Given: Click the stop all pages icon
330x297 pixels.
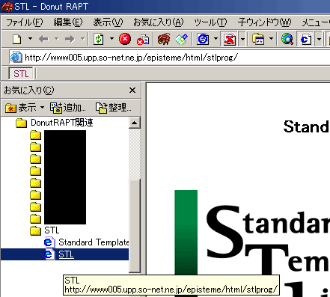Looking at the screenshot, I should [x=143, y=40].
